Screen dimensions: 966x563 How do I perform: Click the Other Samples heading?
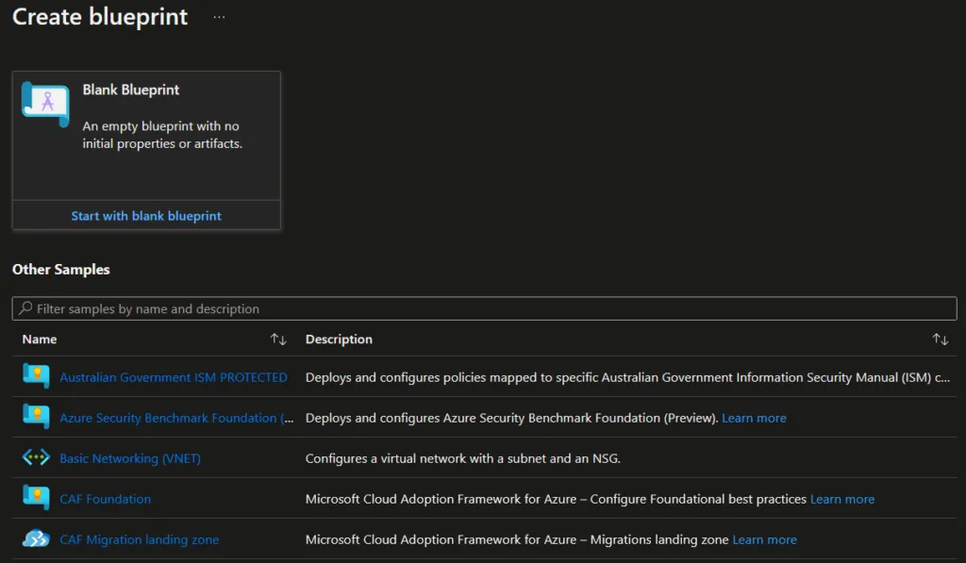61,270
